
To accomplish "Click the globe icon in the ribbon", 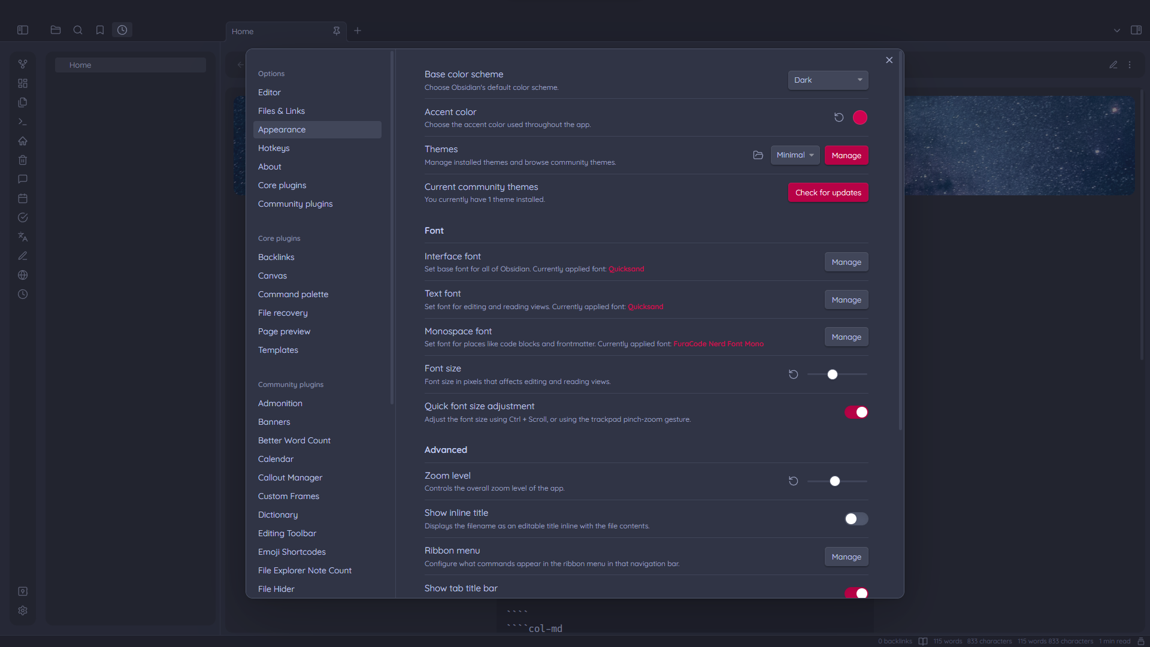I will [x=22, y=275].
